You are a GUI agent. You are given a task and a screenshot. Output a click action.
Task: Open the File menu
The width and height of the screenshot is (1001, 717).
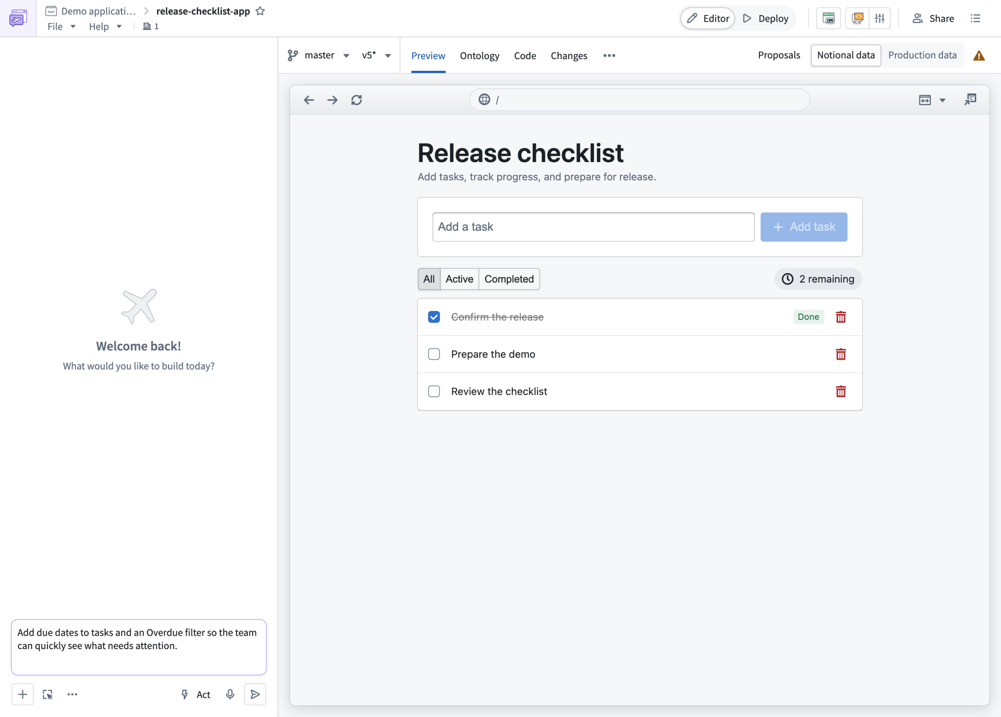coord(61,26)
